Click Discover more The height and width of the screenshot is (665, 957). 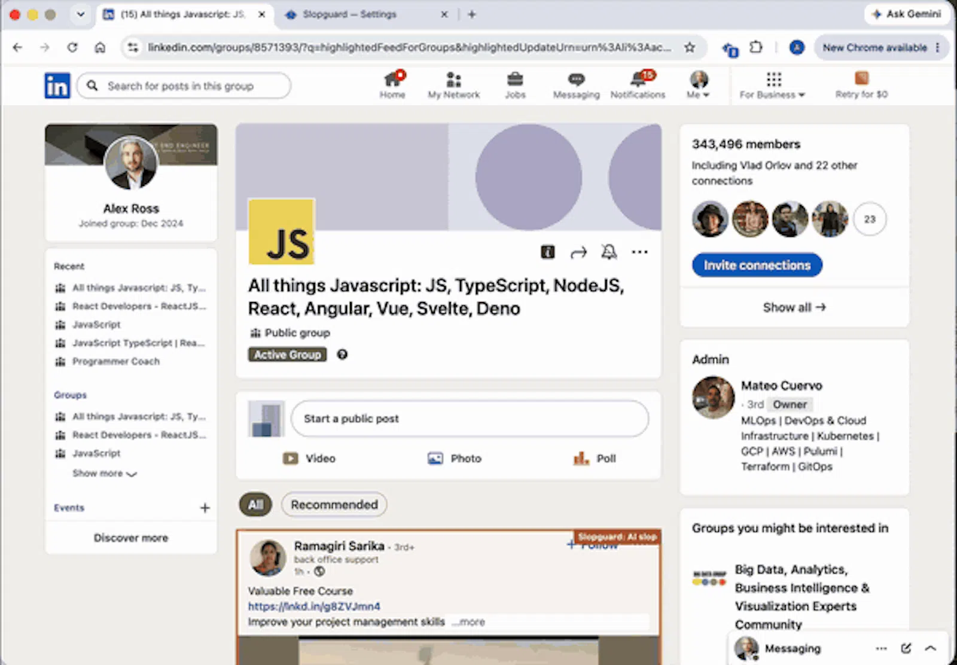point(131,538)
